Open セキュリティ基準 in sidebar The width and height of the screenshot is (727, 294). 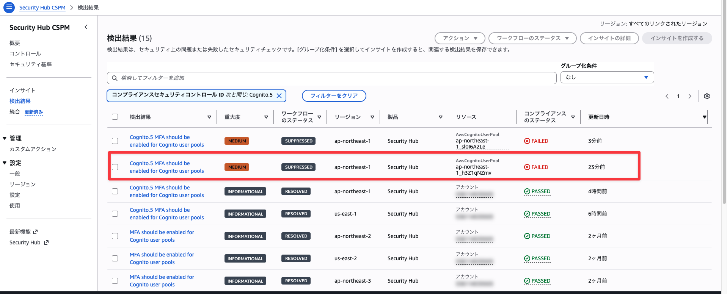pos(31,64)
